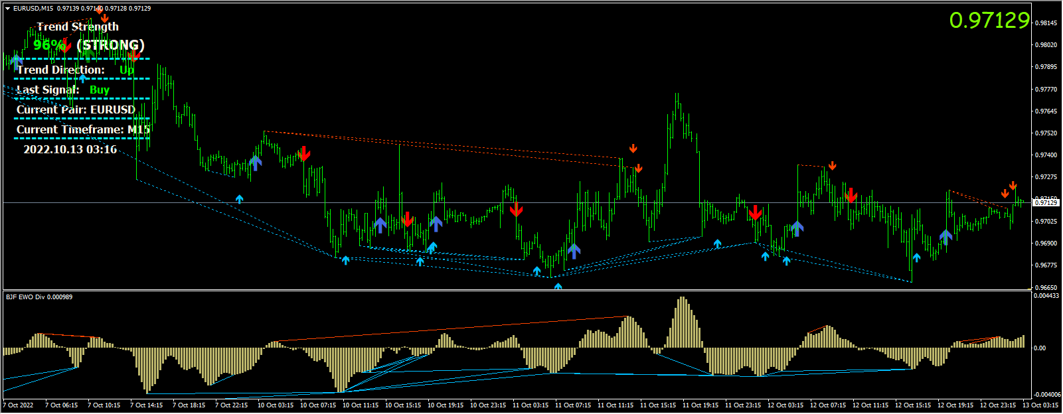Click the Trend Direction: label

point(60,70)
